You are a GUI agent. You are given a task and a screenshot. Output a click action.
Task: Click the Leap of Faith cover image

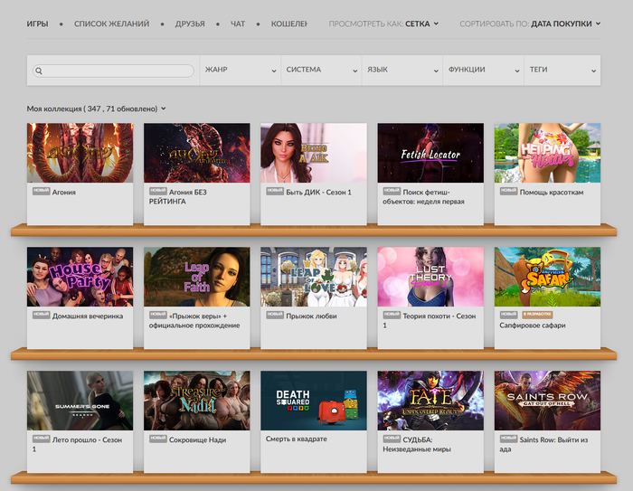(x=196, y=277)
